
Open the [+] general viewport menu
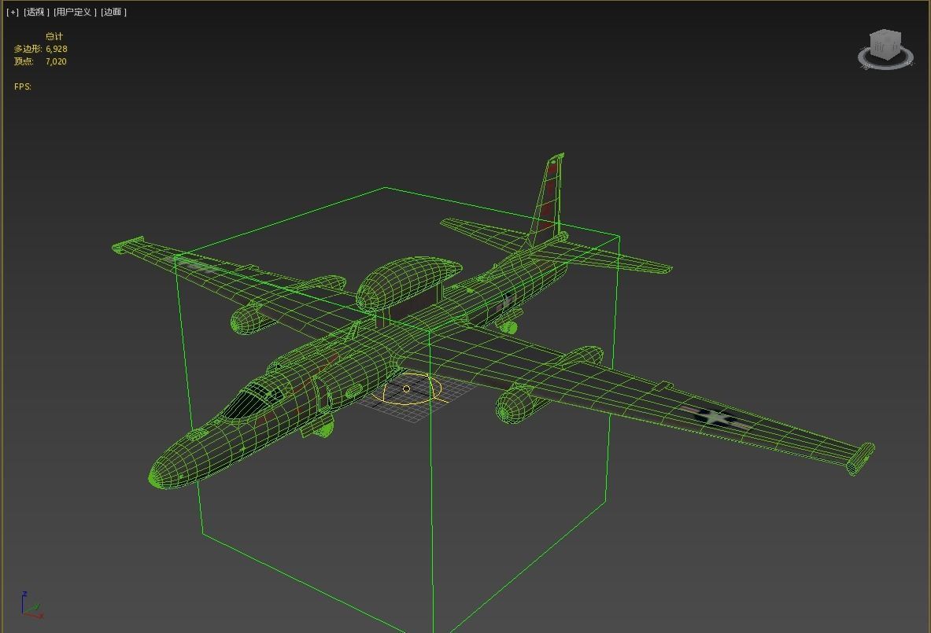10,12
